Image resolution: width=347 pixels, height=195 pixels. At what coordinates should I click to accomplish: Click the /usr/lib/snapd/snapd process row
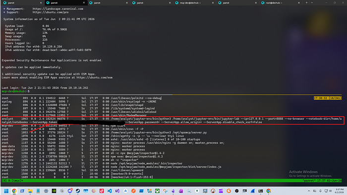pos(72,105)
